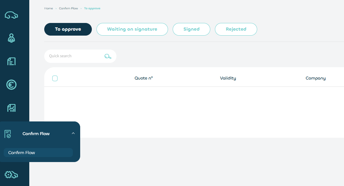Switch to the Waiting on signature tab
The height and width of the screenshot is (186, 344).
click(132, 29)
